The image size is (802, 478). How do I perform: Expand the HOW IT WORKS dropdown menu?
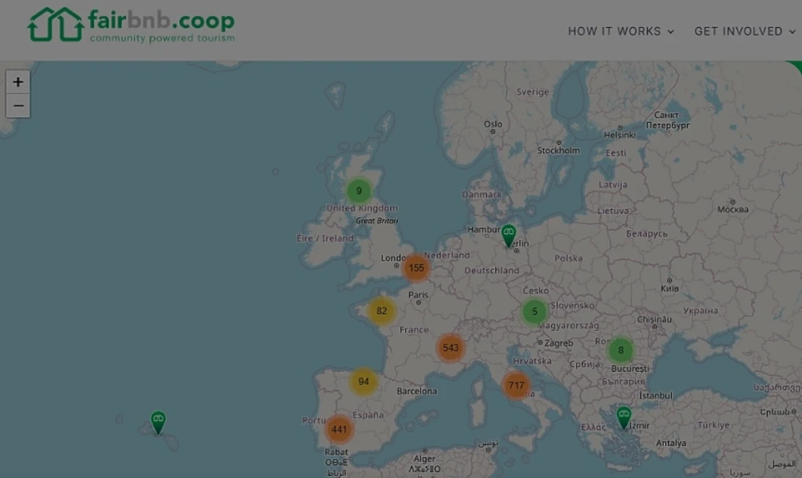click(621, 31)
